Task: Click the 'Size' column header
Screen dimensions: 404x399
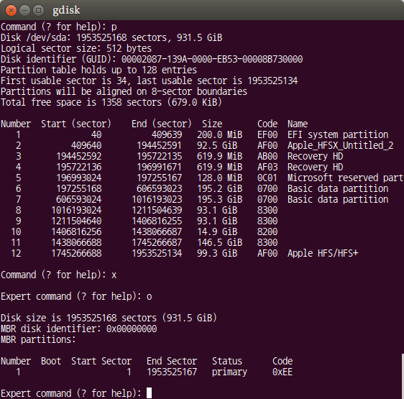Action: coord(212,124)
